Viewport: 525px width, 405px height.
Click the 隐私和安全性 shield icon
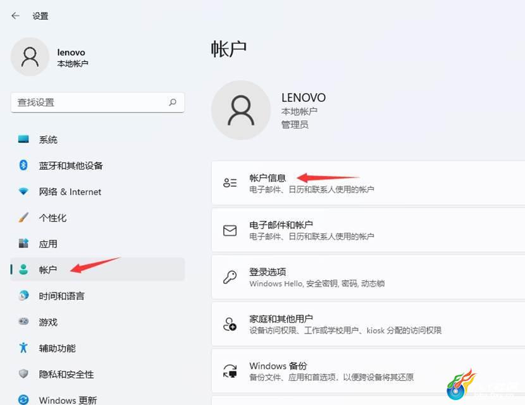pyautogui.click(x=23, y=373)
